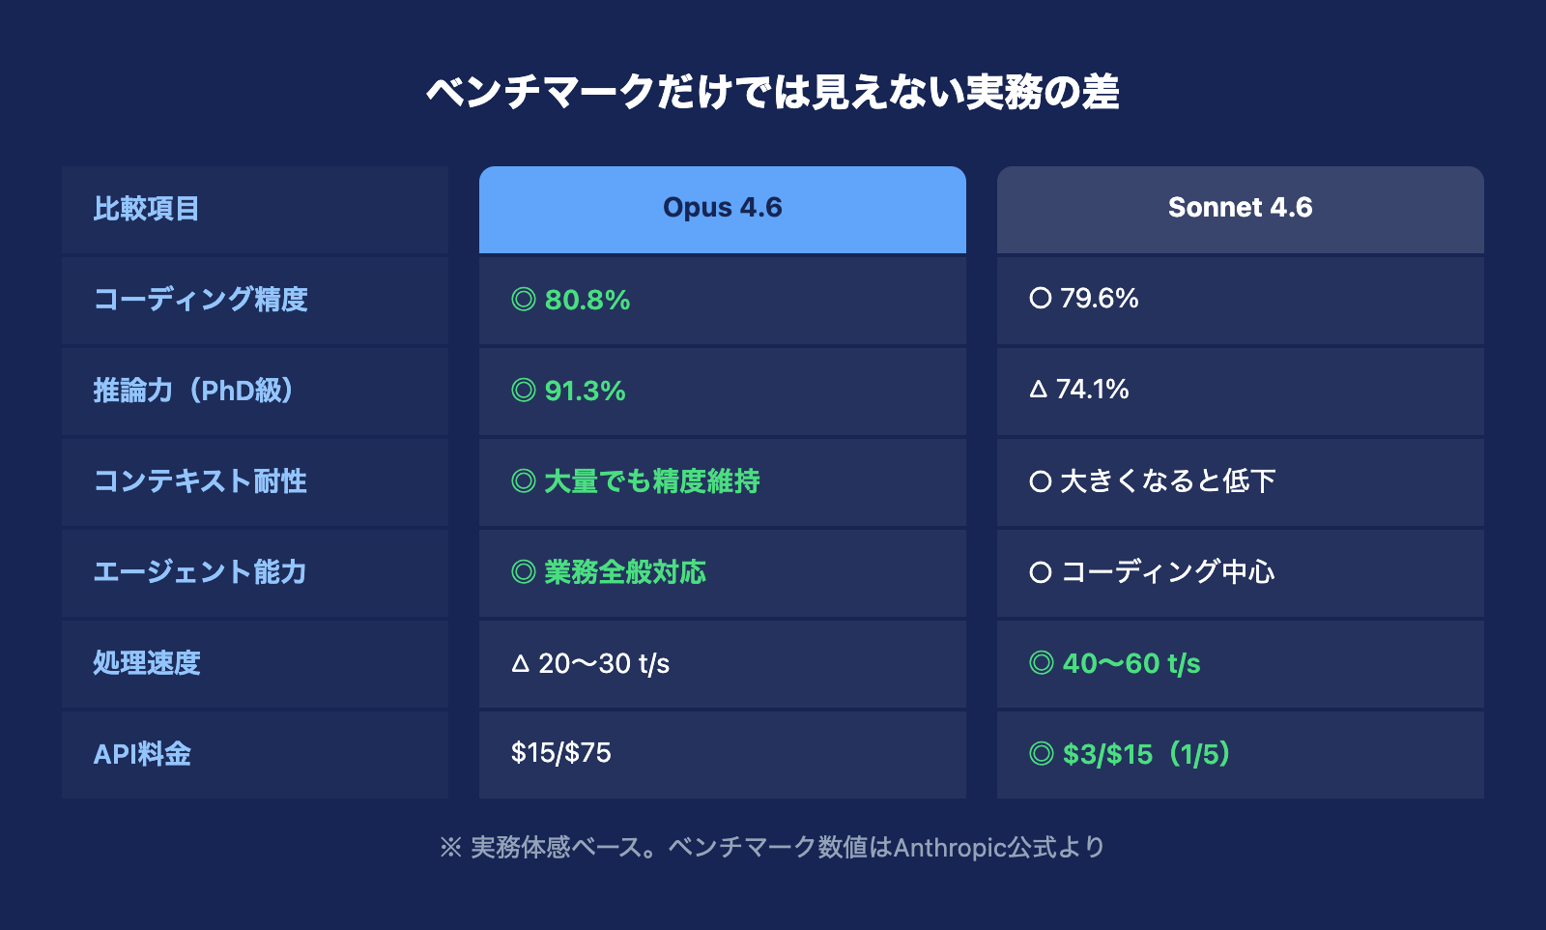1546x930 pixels.
Task: Click the circle icon beside 大きくなると低下
Action: tap(1041, 481)
